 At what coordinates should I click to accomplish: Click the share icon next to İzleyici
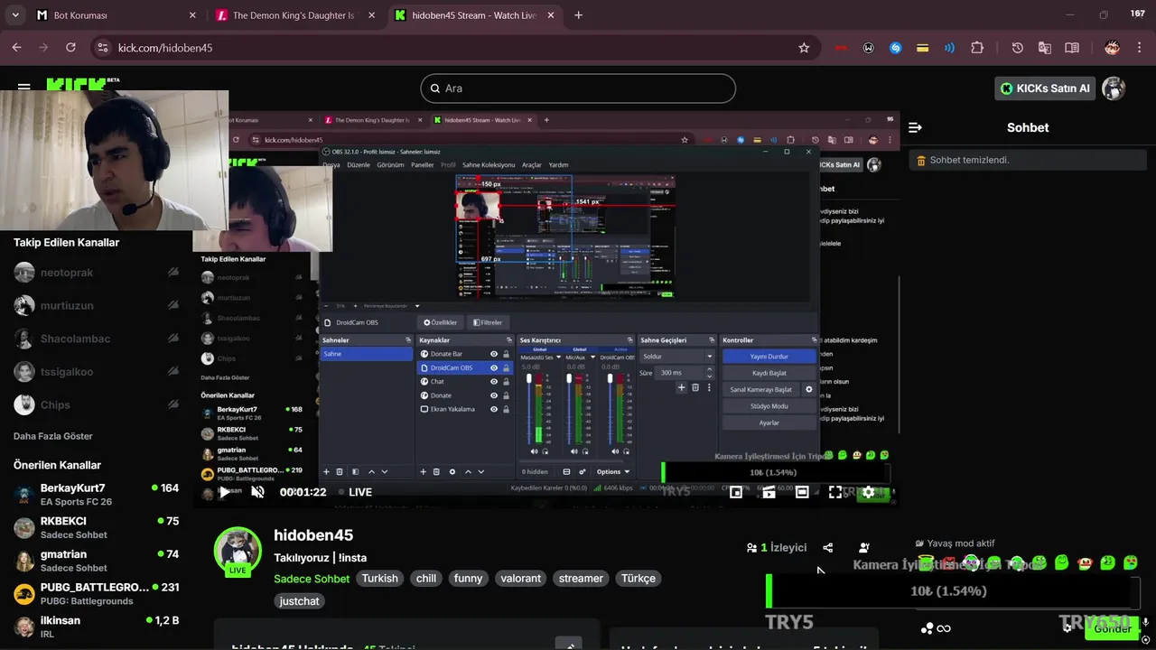coord(828,547)
